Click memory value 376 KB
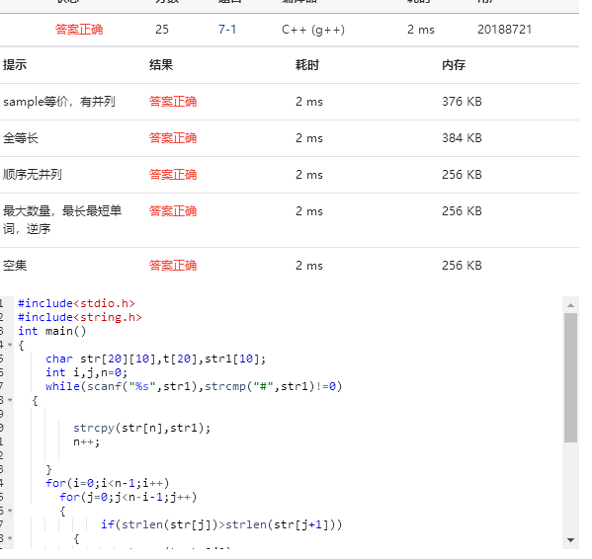592x559 pixels. coord(462,102)
